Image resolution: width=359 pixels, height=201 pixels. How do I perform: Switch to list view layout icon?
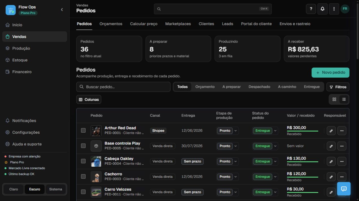[344, 99]
